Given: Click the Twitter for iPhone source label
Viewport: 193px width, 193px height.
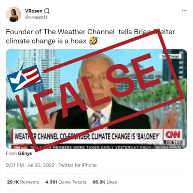Looking at the screenshot, I should pos(78,165).
